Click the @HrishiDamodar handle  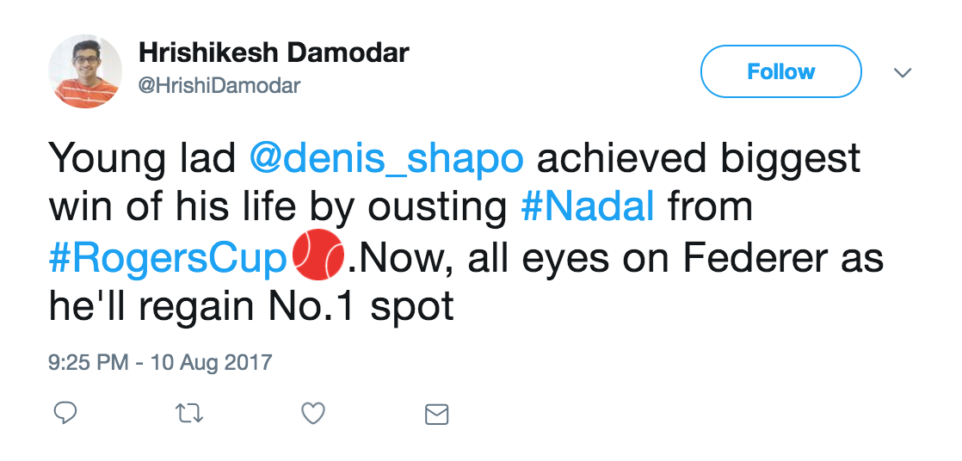coord(219,85)
